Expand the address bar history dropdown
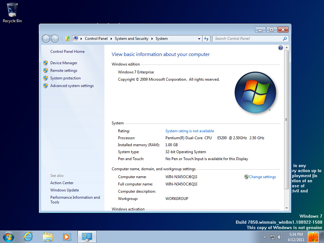324x243 pixels. 199,39
